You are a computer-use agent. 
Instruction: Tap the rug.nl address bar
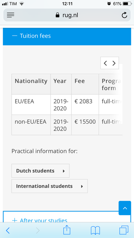point(67,15)
